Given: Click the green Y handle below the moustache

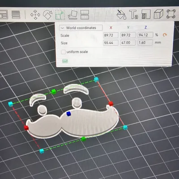Looking at the screenshot, I should (x=84, y=139).
